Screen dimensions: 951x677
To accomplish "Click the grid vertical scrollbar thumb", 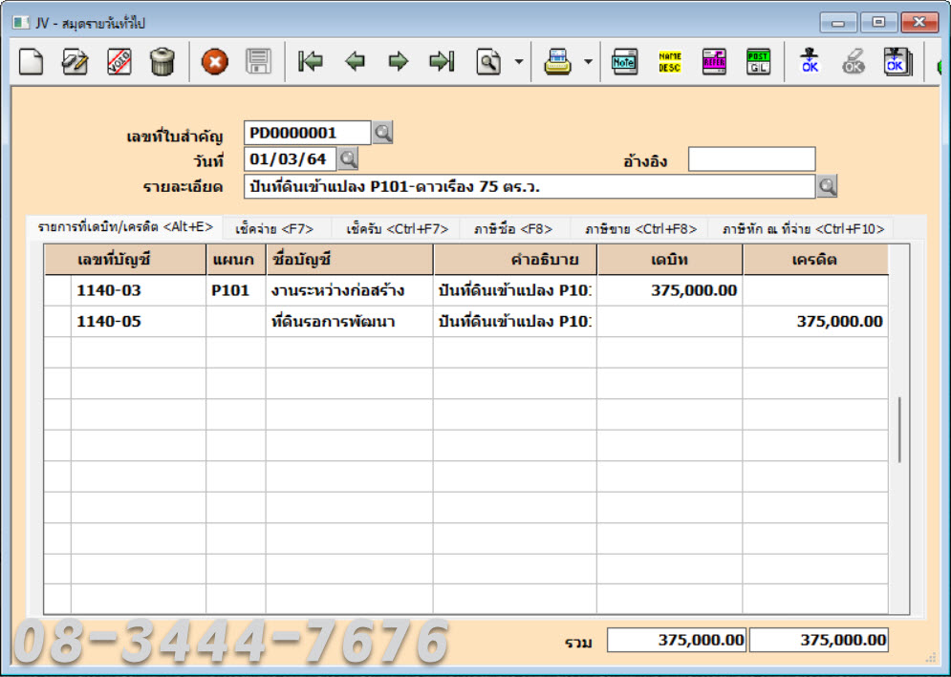I will (x=899, y=430).
